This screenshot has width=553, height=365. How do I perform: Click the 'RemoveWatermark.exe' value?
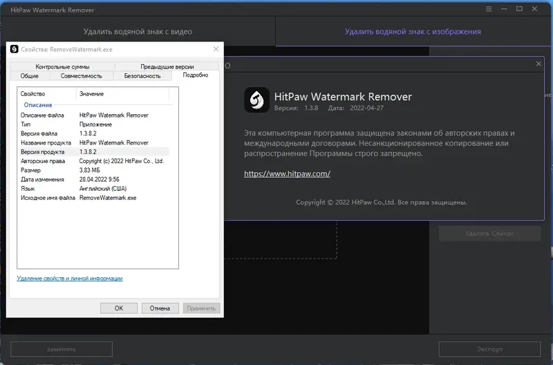[x=108, y=198]
